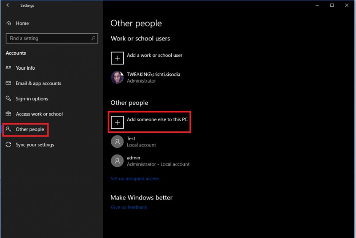This screenshot has width=356, height=238.
Task: Open Home in Settings sidebar
Action: tap(18, 23)
